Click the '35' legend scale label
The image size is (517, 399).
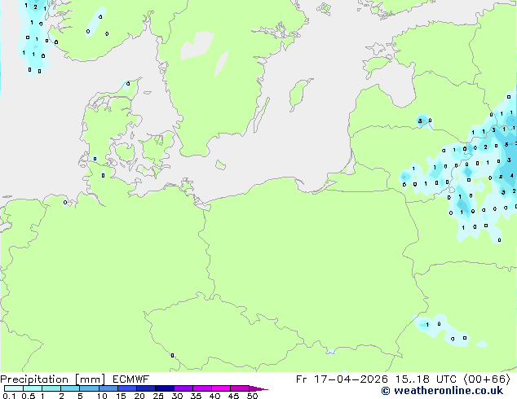[196, 396]
